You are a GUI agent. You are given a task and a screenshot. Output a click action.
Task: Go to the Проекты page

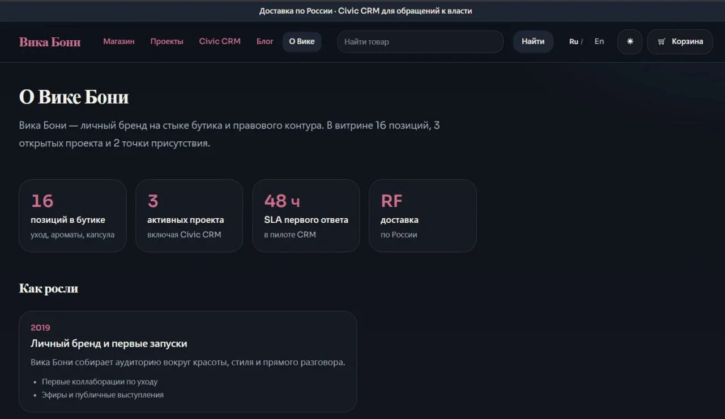[x=167, y=41]
